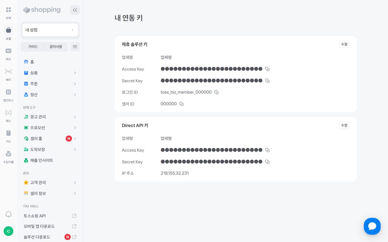Click 수정 for 제휴 솔루션 키
Image resolution: width=388 pixels, height=242 pixels.
pyautogui.click(x=344, y=44)
